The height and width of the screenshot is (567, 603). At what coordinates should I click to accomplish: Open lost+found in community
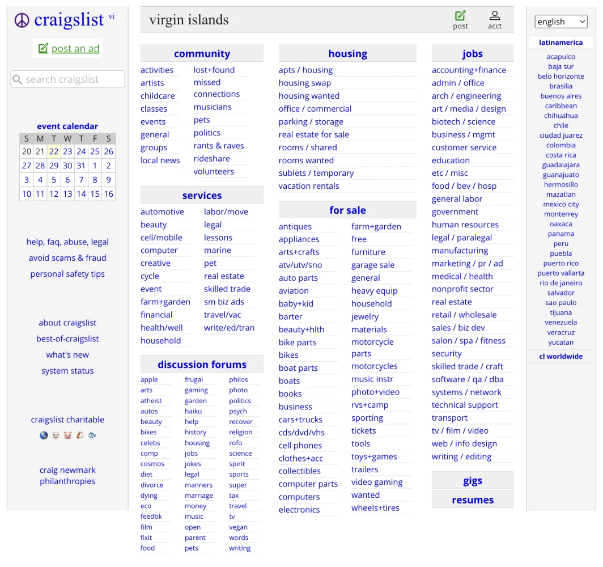coord(214,70)
